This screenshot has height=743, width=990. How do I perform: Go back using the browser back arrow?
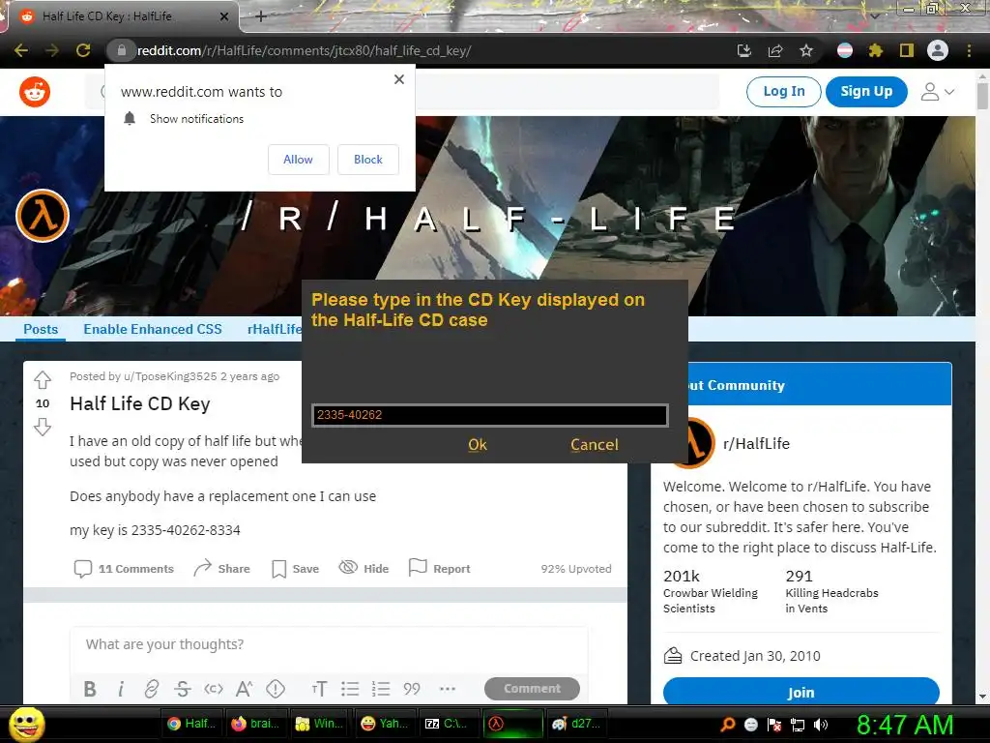tap(21, 50)
